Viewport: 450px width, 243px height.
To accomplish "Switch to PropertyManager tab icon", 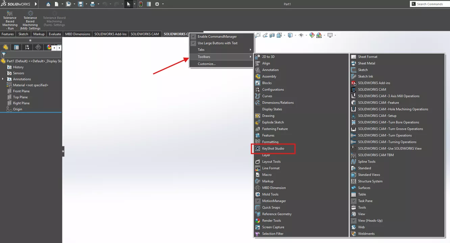I will (16, 47).
